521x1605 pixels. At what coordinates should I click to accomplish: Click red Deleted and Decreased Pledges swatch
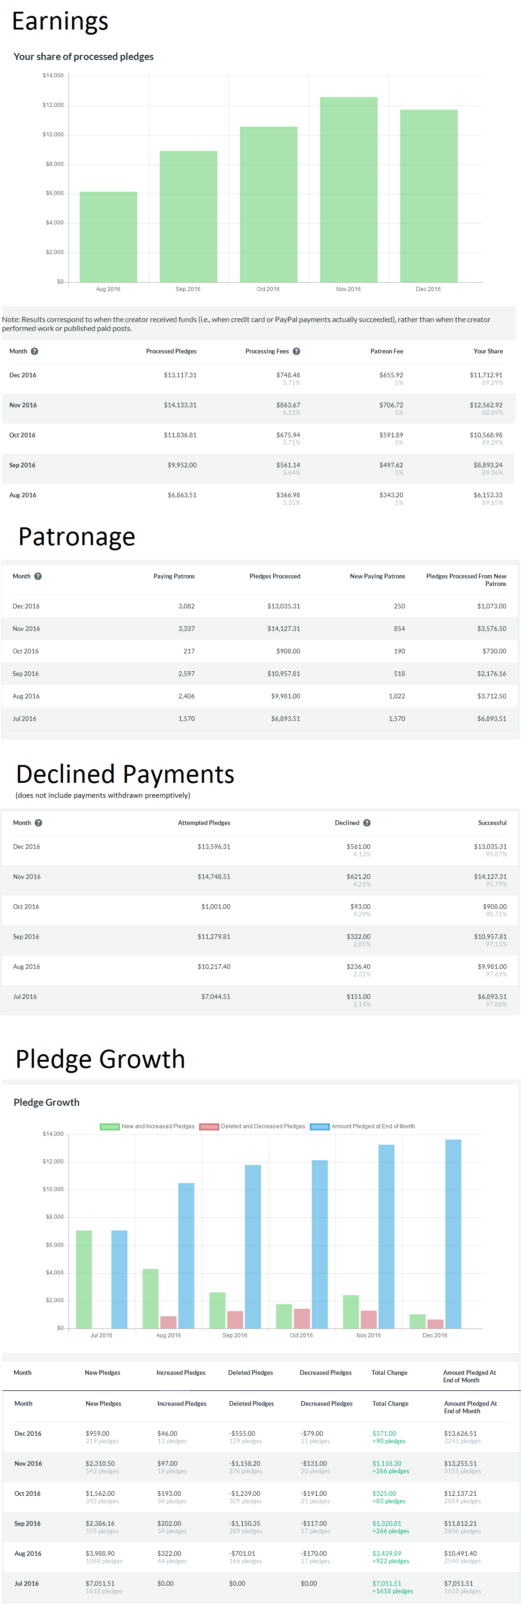(x=209, y=1126)
